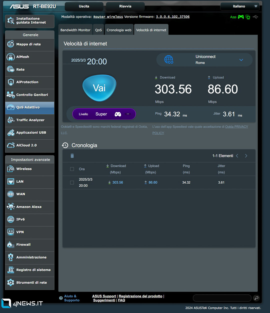This screenshot has height=313, width=270.
Task: Open the Firewall flame icon
Action: coord(10,245)
